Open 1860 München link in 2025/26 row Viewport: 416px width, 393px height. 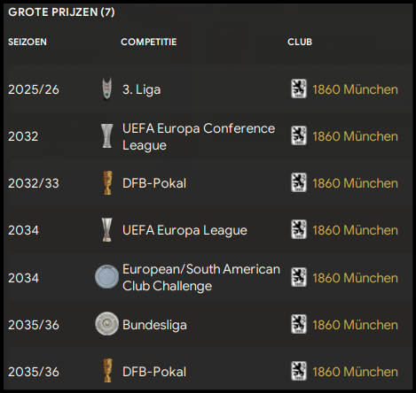click(x=355, y=89)
